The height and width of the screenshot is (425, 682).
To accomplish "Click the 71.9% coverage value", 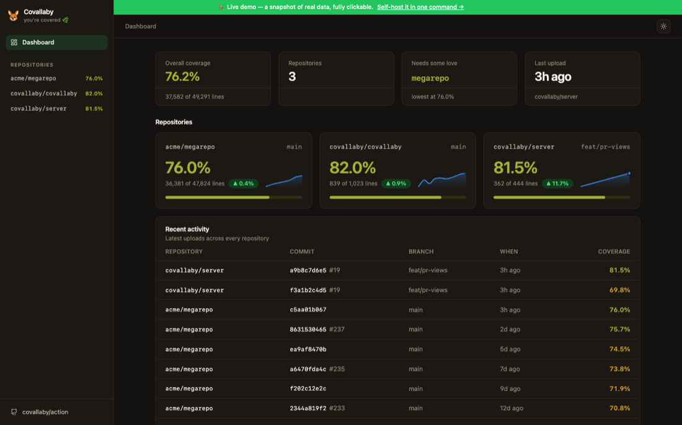I will (x=620, y=389).
